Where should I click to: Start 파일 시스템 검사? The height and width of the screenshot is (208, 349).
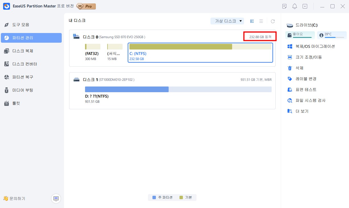[x=310, y=100]
